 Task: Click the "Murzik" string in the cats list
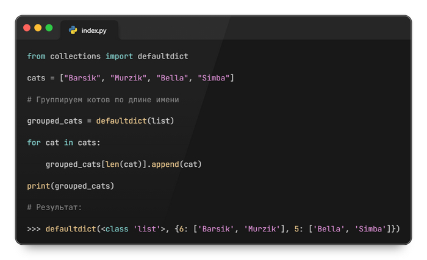(128, 78)
